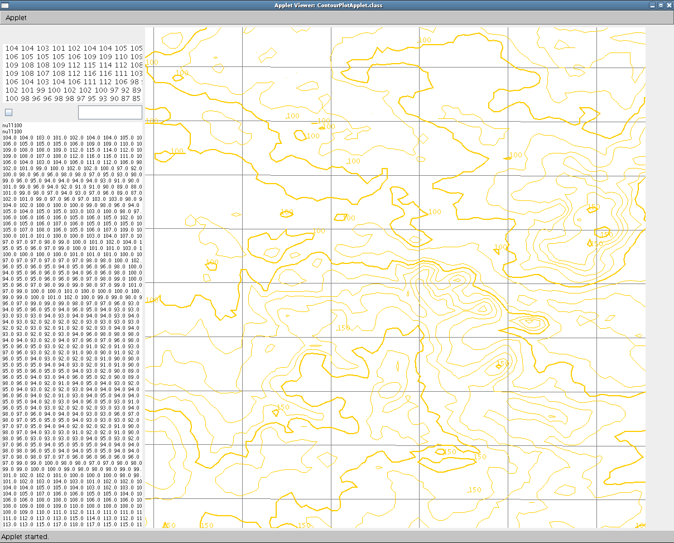Close the Applet Viewer window

pos(669,5)
